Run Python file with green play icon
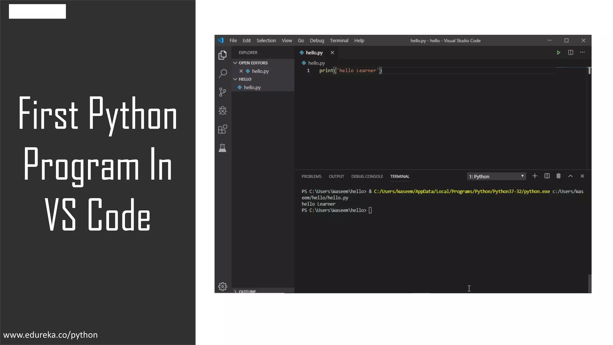The height and width of the screenshot is (345, 613). pos(558,53)
